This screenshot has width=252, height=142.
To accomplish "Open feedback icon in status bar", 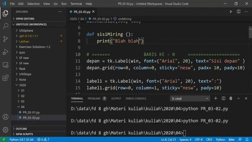I will pos(240,140).
